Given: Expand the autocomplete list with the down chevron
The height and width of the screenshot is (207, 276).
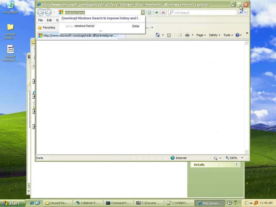Looking at the screenshot, I should pyautogui.click(x=101, y=31).
